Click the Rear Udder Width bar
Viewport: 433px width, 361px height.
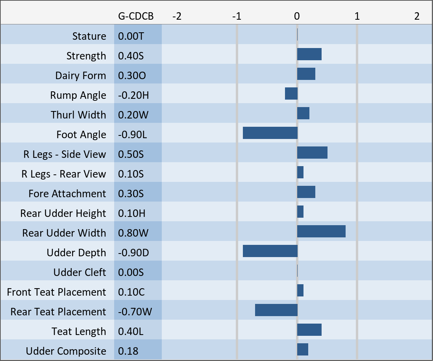pyautogui.click(x=321, y=231)
